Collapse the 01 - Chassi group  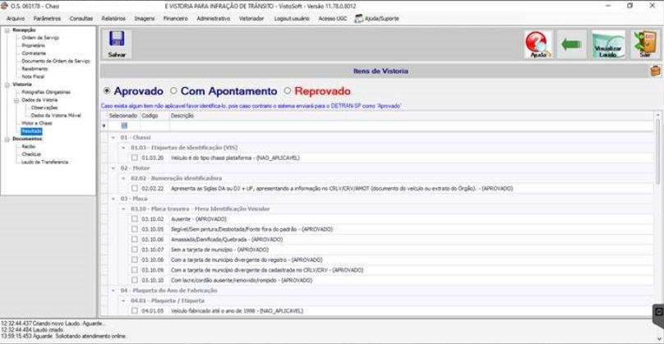coord(113,137)
